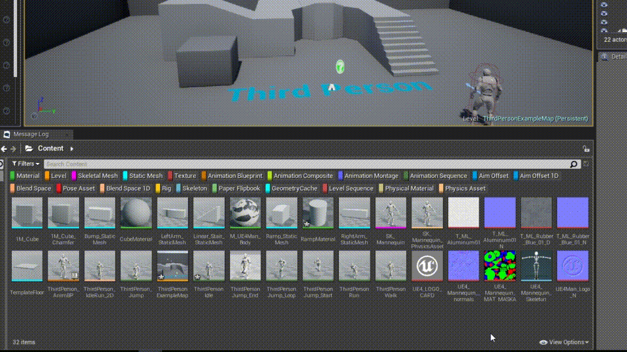This screenshot has height=352, width=627.
Task: Select the RampMaterial asset
Action: coord(318,220)
